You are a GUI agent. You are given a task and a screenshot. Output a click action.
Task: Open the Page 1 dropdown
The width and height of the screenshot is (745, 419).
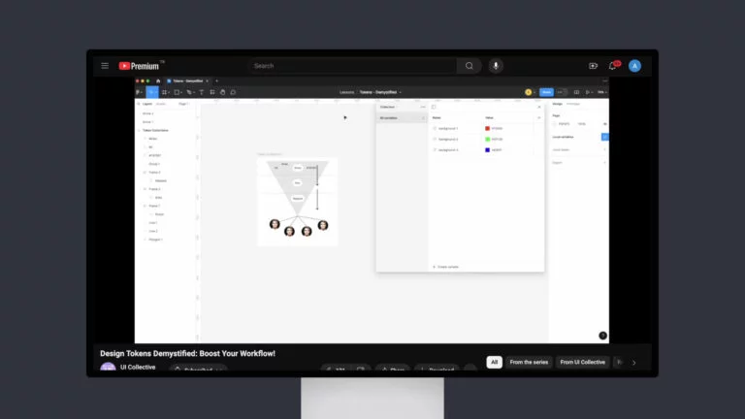click(x=184, y=104)
